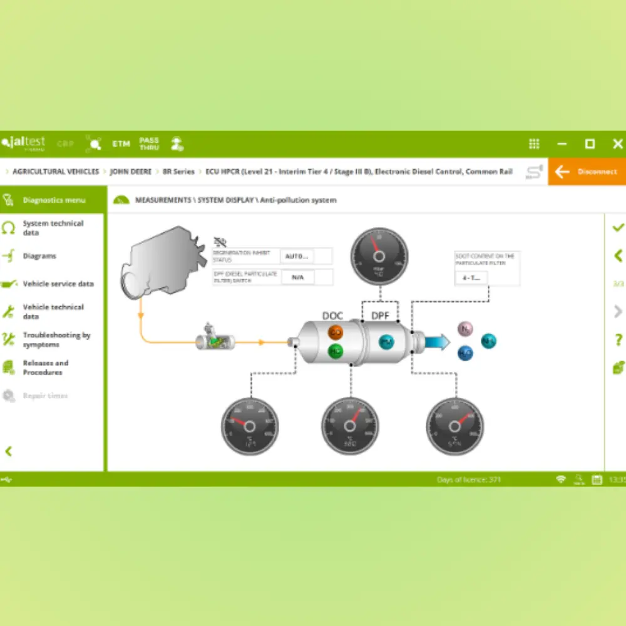
Task: Click the teal PM circle in DPF
Action: (x=386, y=342)
